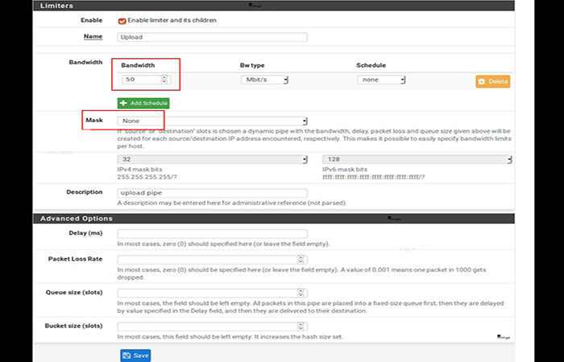
Task: Click the Name input field containing Upload
Action: (x=212, y=37)
